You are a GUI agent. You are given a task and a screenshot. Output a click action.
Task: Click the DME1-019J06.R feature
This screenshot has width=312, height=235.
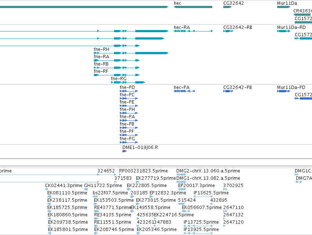click(x=140, y=148)
